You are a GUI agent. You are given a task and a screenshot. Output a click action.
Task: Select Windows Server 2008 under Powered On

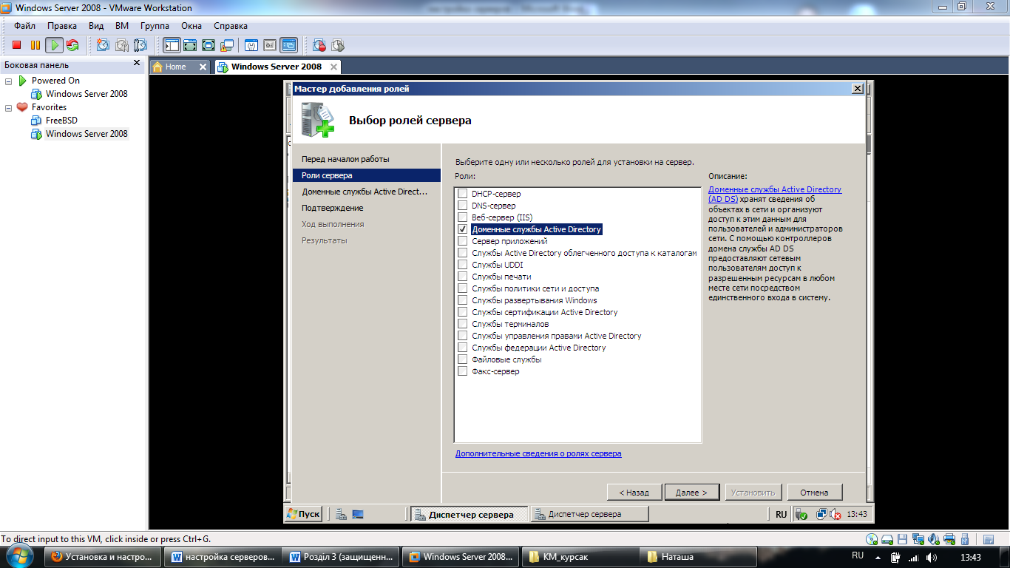point(87,94)
